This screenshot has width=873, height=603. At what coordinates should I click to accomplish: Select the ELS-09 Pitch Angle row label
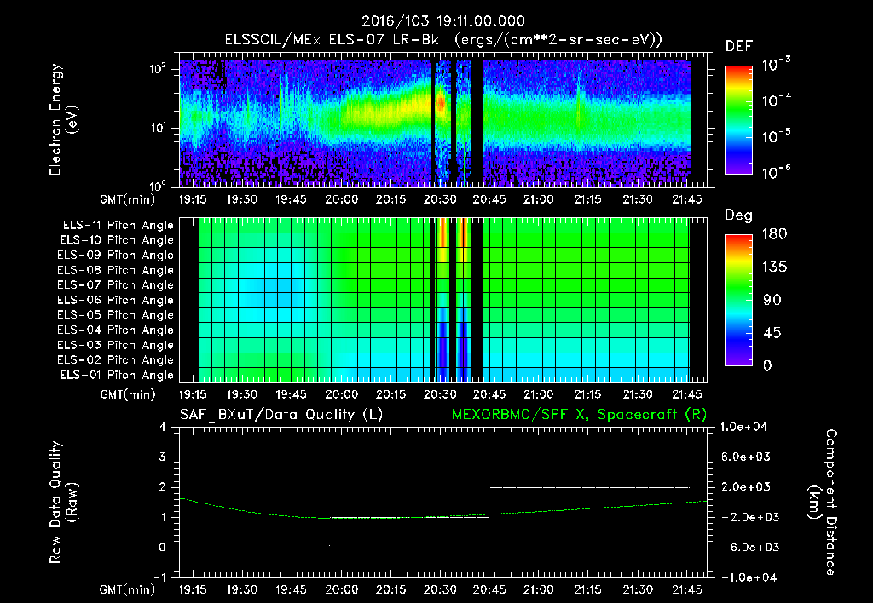[x=115, y=256]
